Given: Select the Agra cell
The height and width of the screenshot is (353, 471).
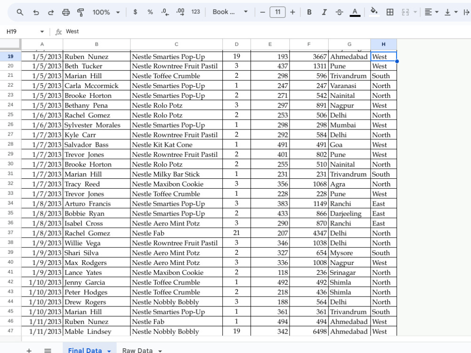Looking at the screenshot, I should 349,184.
